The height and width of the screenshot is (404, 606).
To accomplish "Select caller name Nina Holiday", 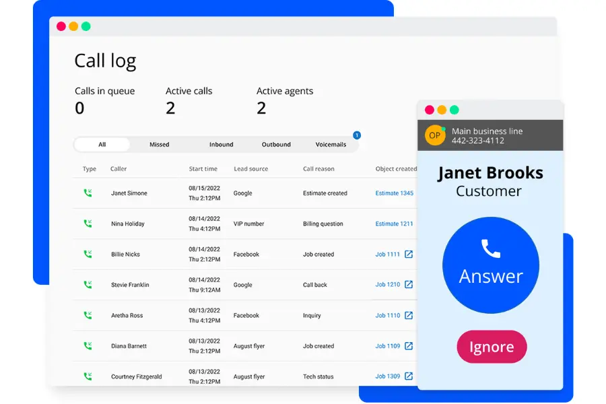I will pyautogui.click(x=127, y=224).
